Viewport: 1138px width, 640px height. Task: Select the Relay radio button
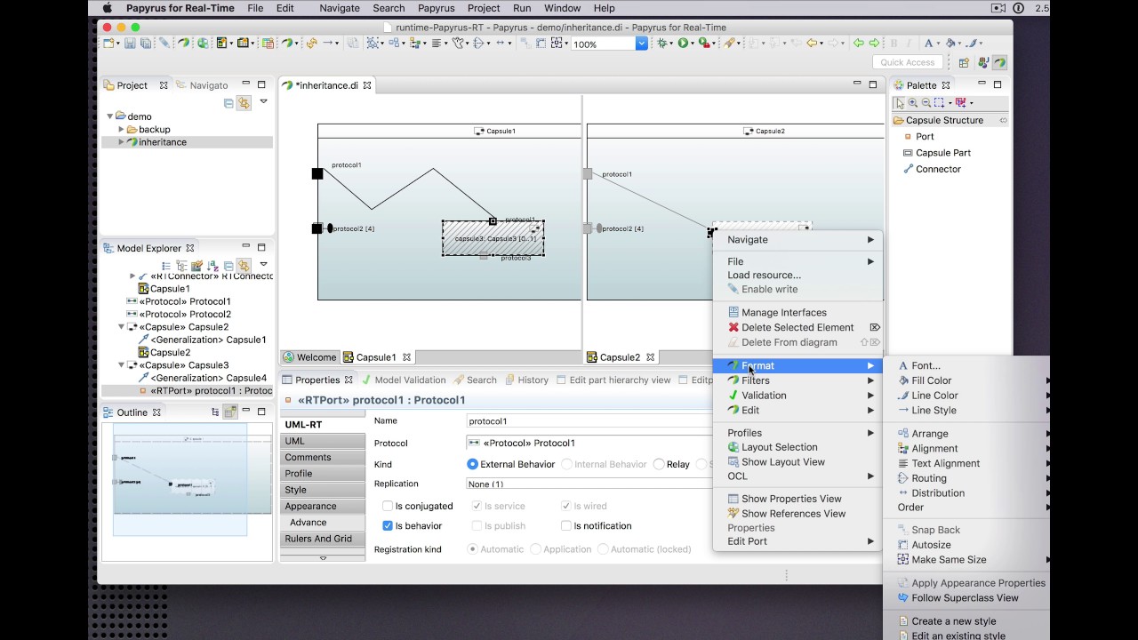(x=659, y=464)
